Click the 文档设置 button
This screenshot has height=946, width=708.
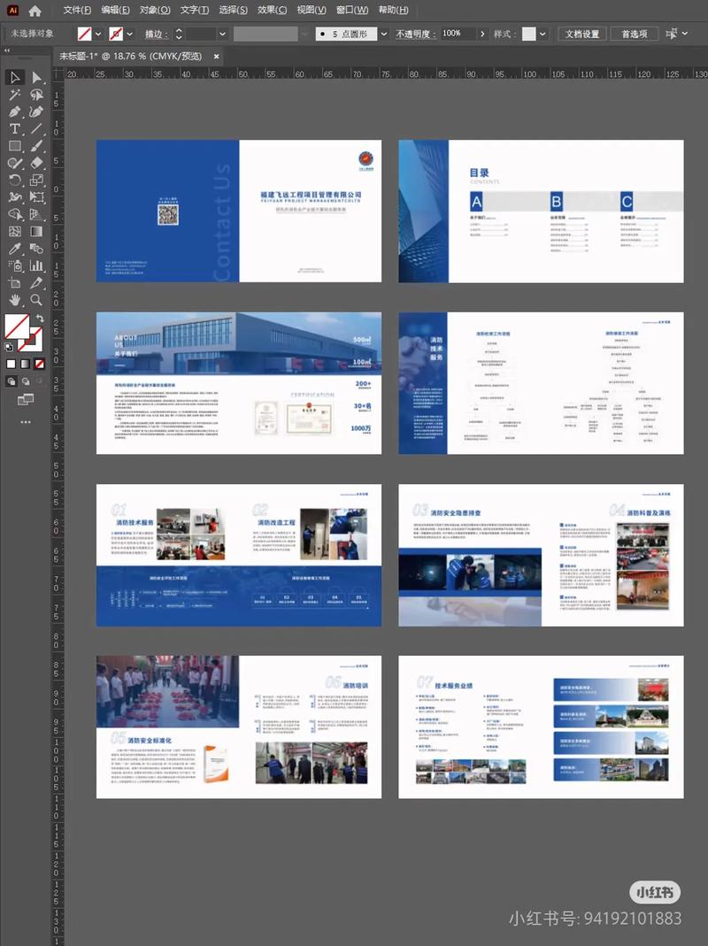click(x=582, y=34)
